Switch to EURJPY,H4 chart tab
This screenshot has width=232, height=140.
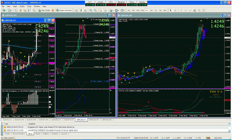(69, 120)
